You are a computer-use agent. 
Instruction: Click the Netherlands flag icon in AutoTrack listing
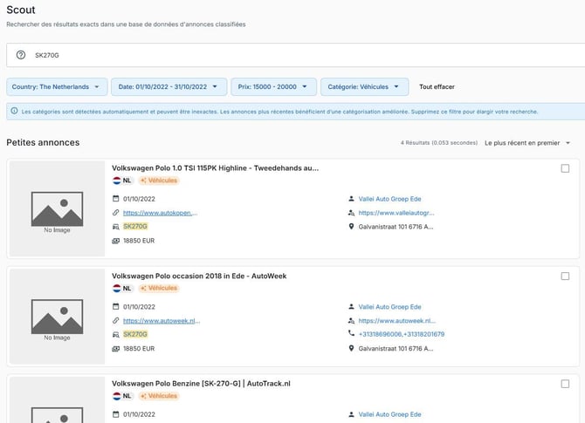click(117, 396)
